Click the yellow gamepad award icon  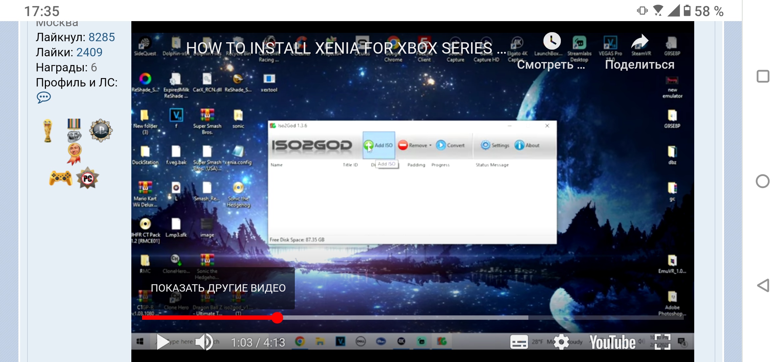[x=60, y=178]
